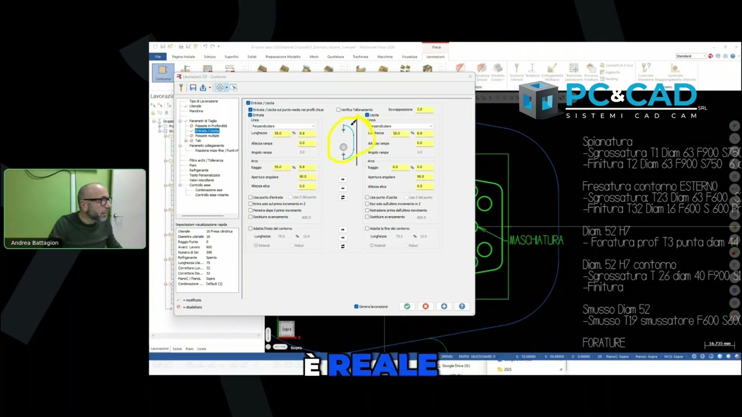The height and width of the screenshot is (417, 742).
Task: Click the window-arrow icon in the dialog toolbar
Action: 233,87
